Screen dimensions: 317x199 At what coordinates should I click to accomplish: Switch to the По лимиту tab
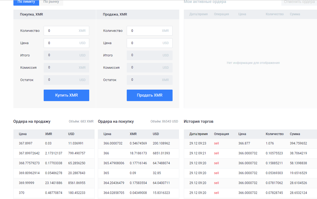pos(26,2)
